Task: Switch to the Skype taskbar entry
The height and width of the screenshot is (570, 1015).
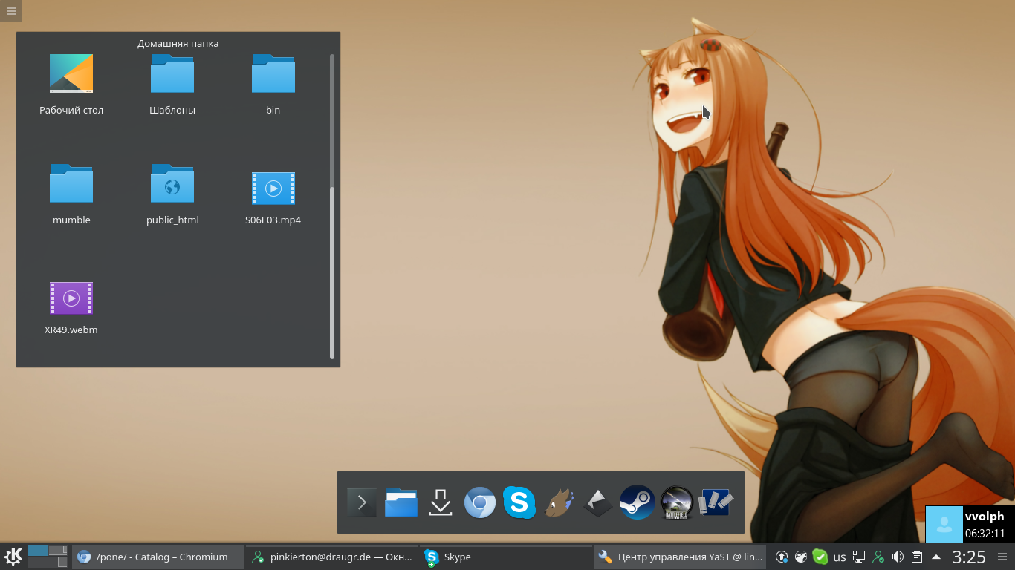Action: pos(505,557)
